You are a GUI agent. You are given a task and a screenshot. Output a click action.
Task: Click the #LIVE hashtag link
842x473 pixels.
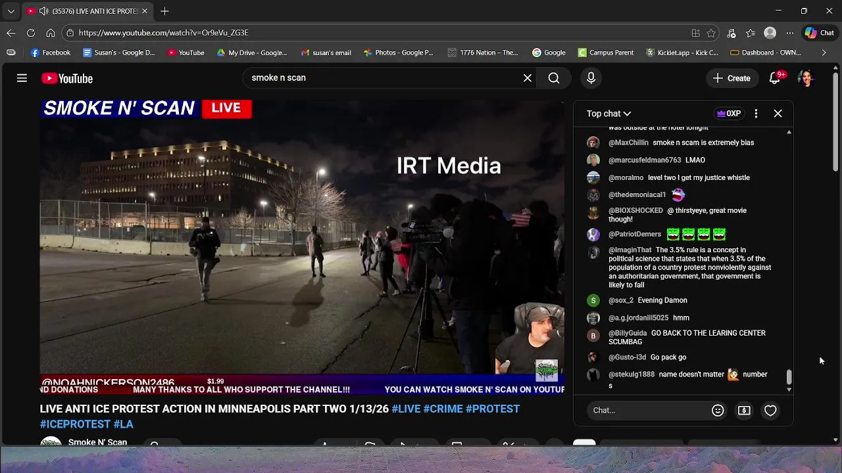406,409
